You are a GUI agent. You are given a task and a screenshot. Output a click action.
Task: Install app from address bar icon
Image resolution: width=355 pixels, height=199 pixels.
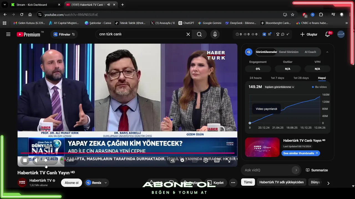tap(285, 14)
